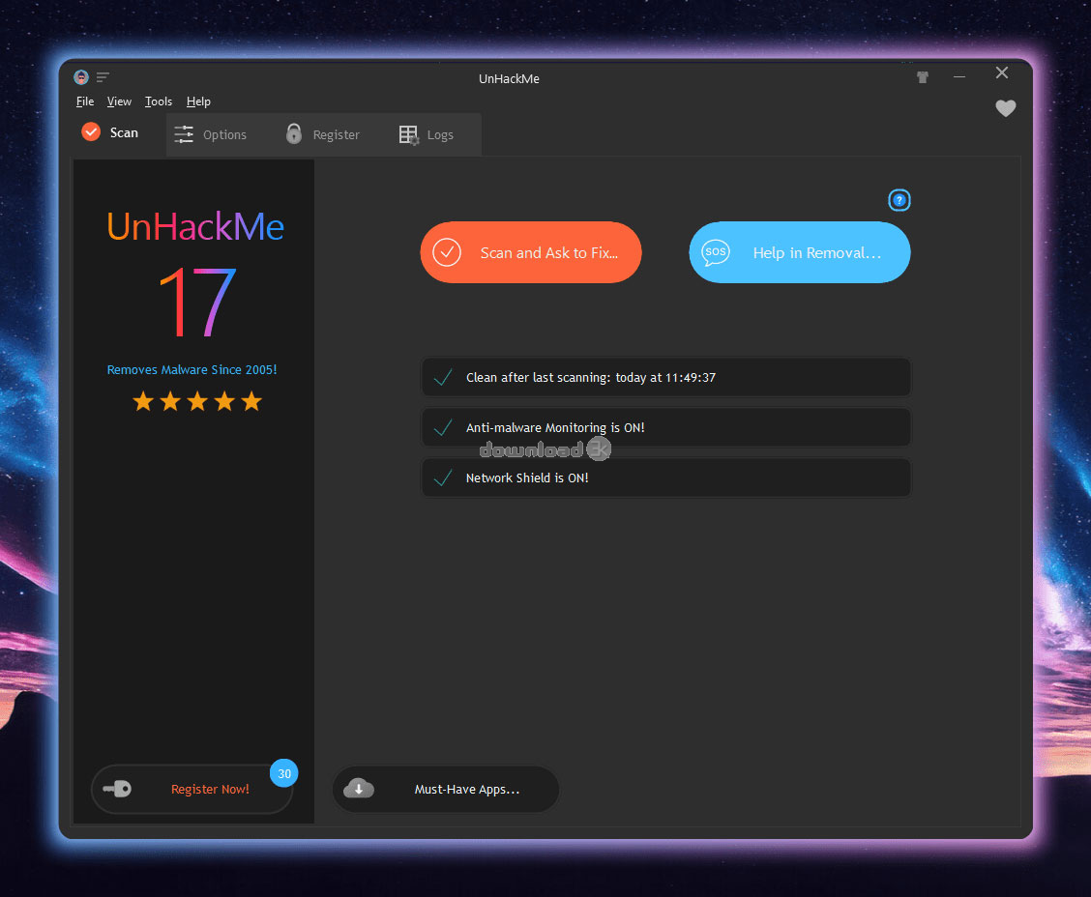Open the View menu
Viewport: 1091px width, 897px height.
(x=119, y=101)
